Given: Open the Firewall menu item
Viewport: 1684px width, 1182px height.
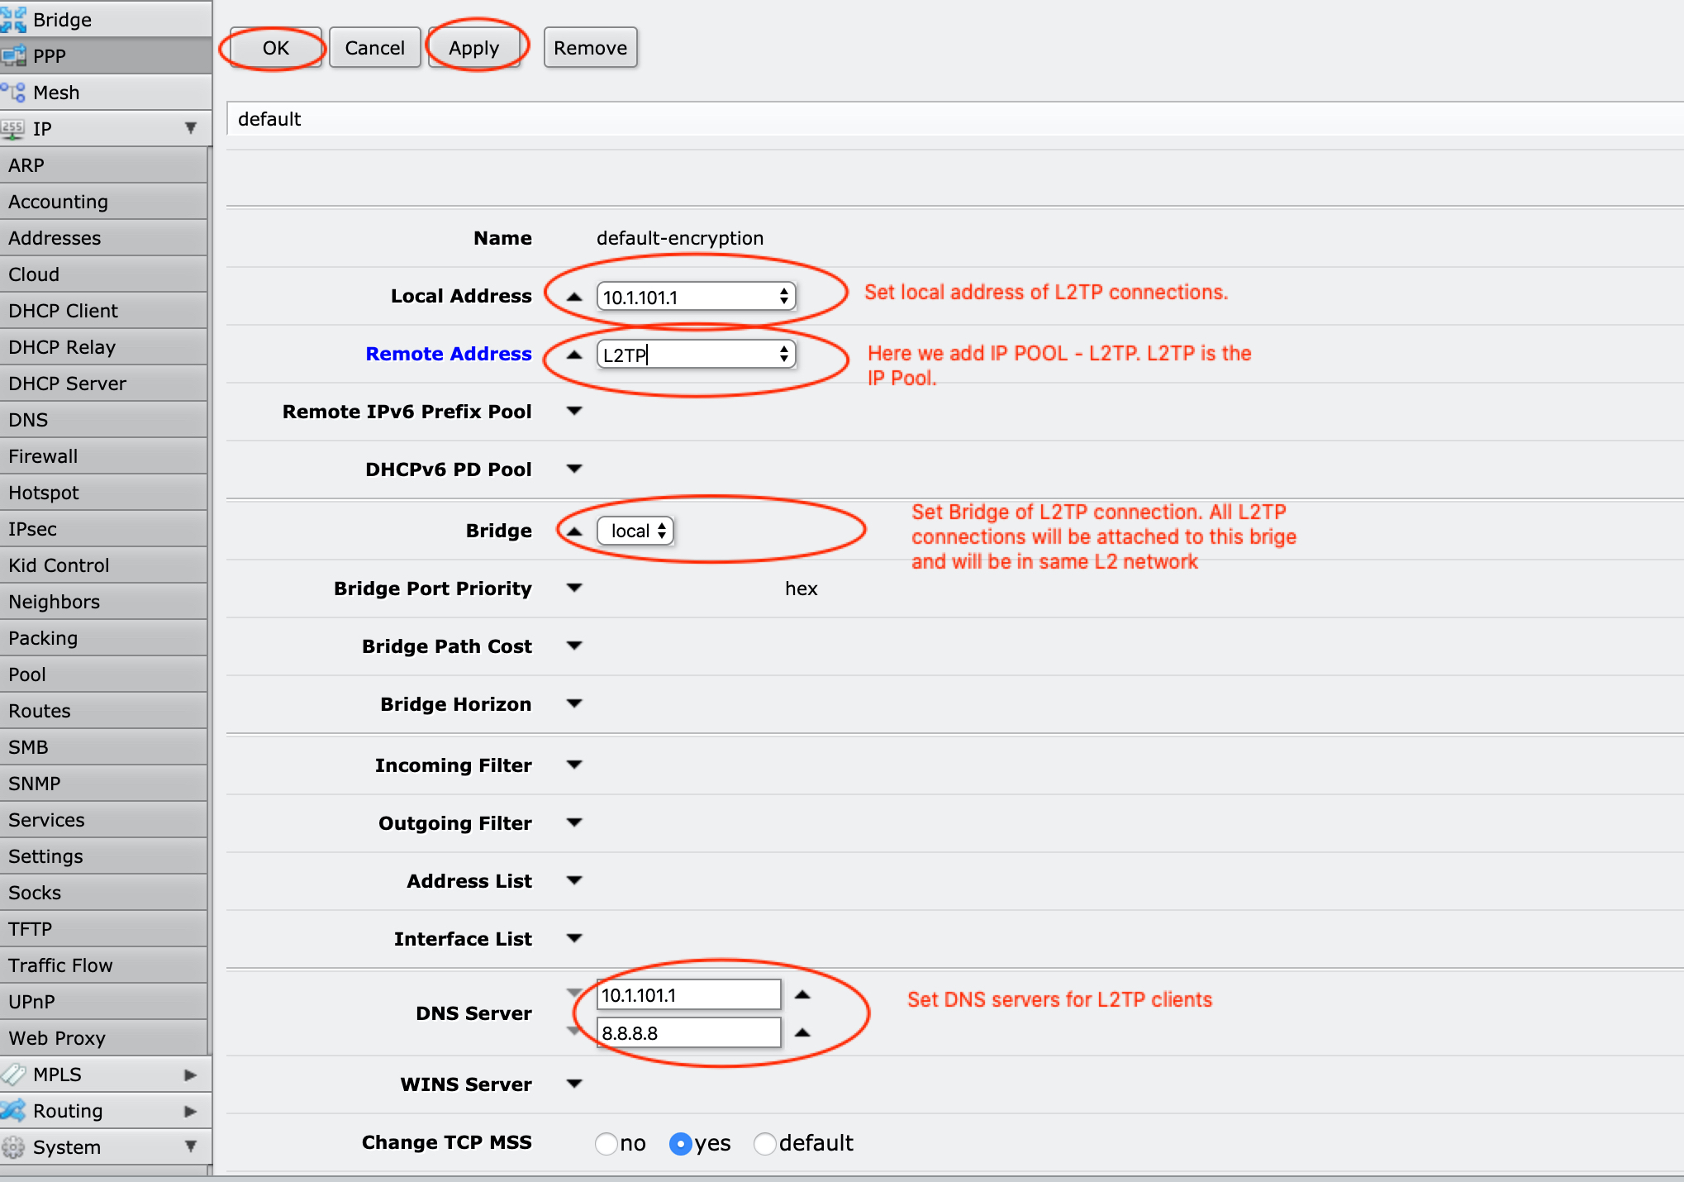Looking at the screenshot, I should click(43, 456).
